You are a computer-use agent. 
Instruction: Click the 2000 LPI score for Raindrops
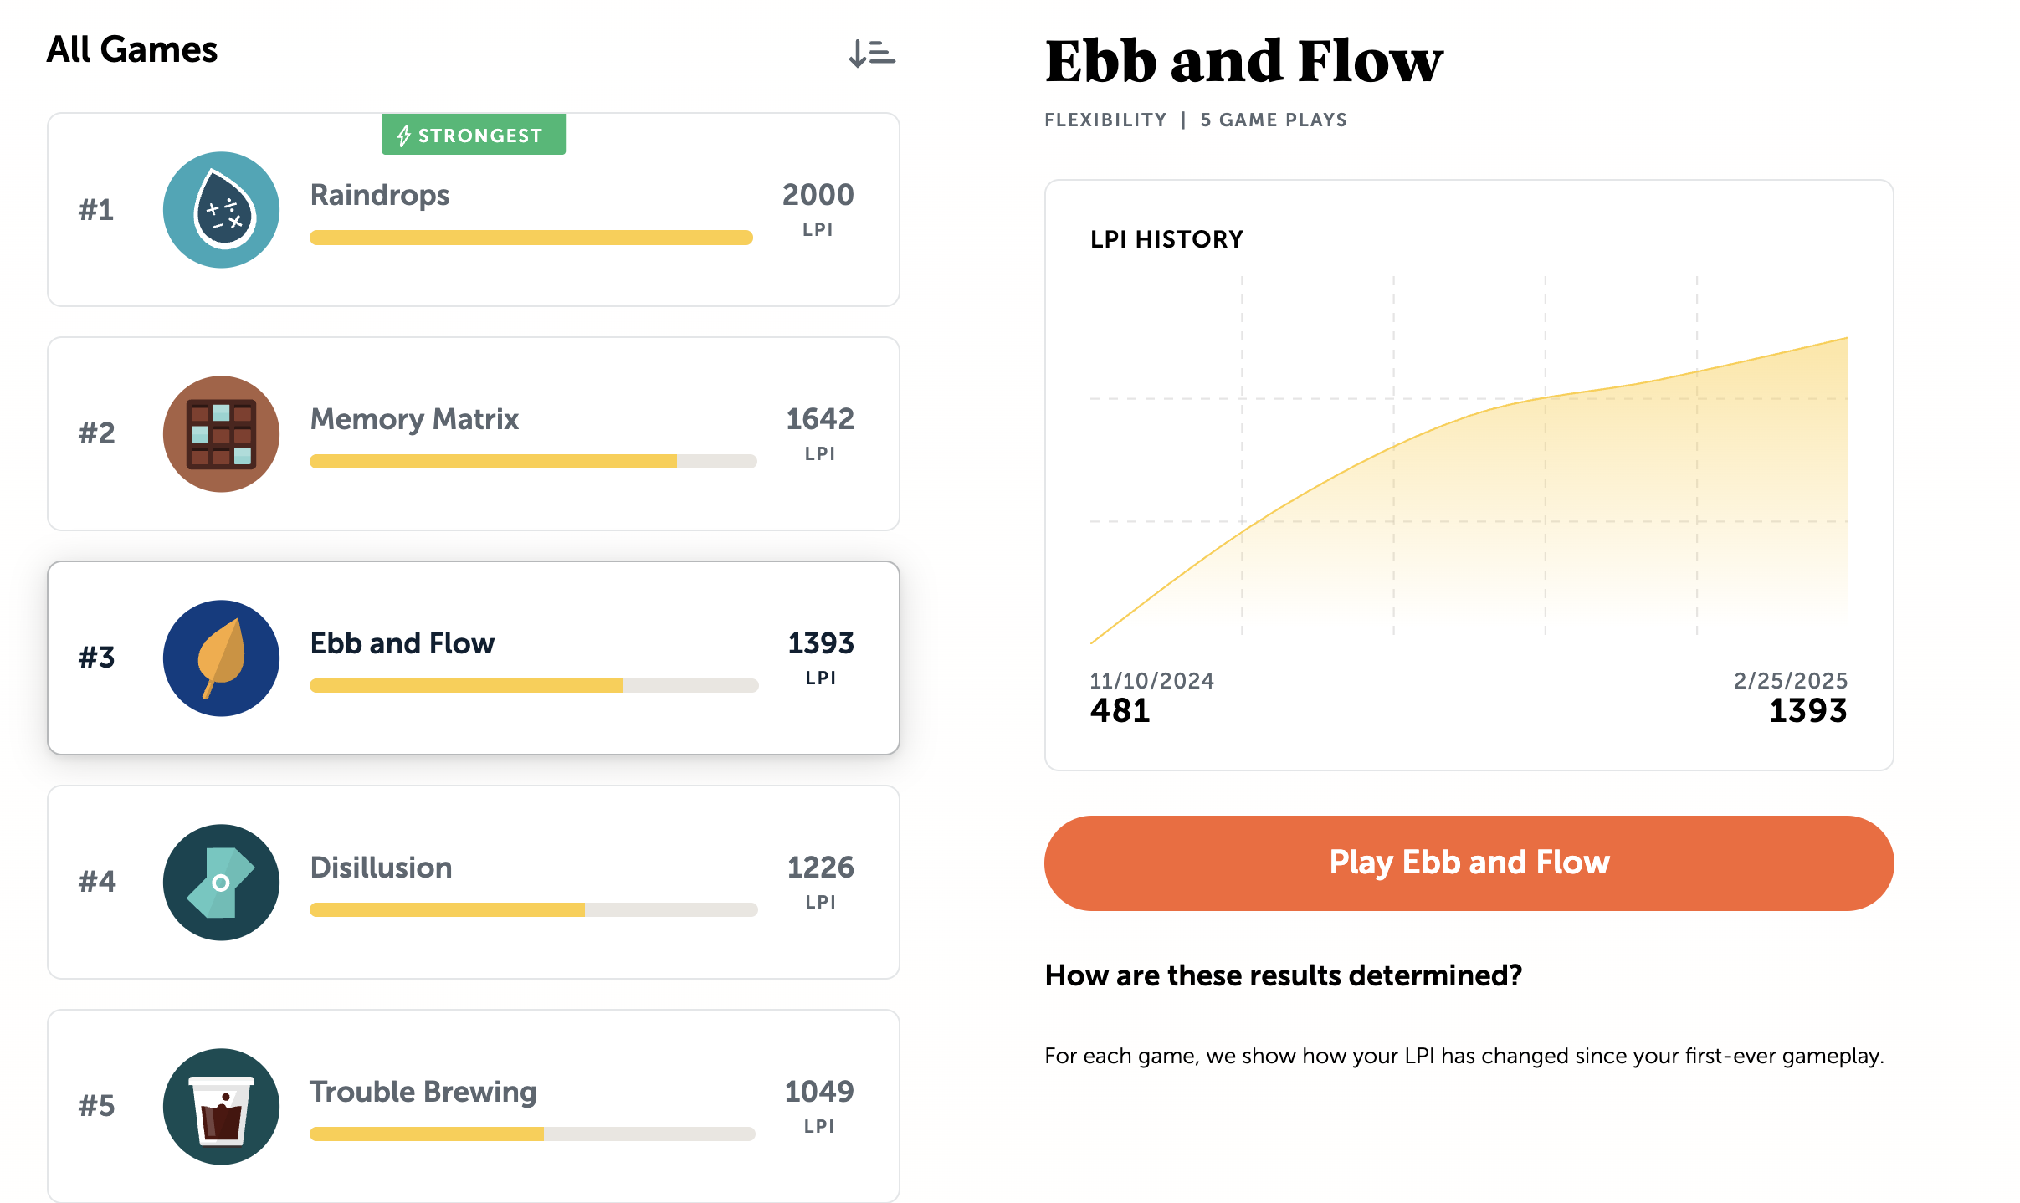[x=818, y=195]
